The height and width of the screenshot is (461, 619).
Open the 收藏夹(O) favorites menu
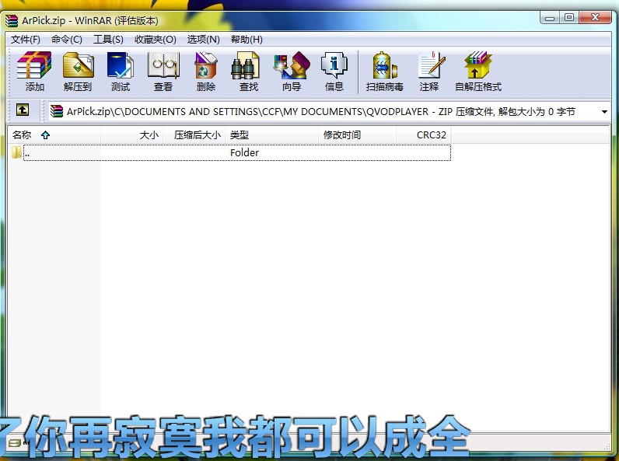[156, 40]
